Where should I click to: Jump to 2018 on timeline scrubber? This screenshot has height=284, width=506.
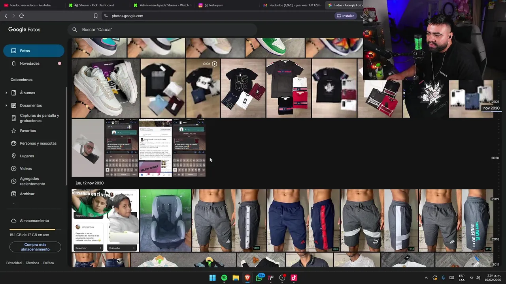point(495,239)
